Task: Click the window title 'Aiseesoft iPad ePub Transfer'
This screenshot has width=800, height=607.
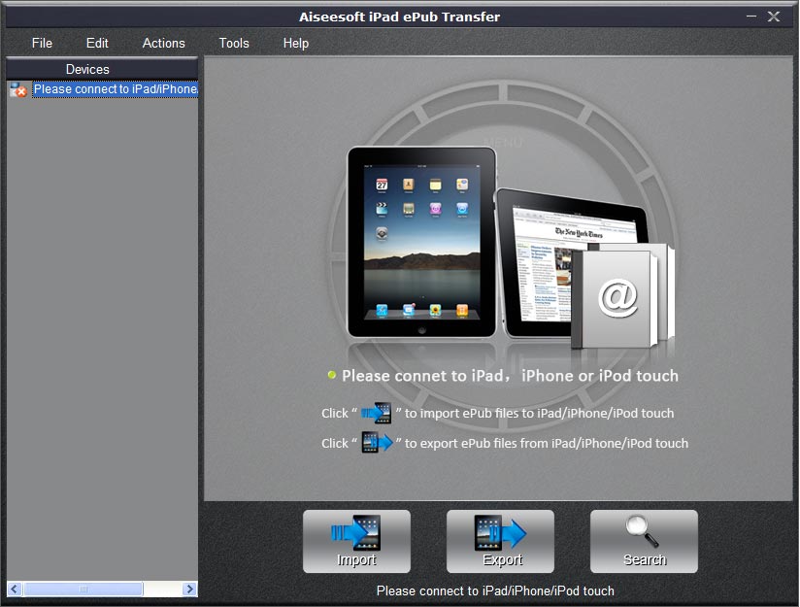Action: pos(399,17)
